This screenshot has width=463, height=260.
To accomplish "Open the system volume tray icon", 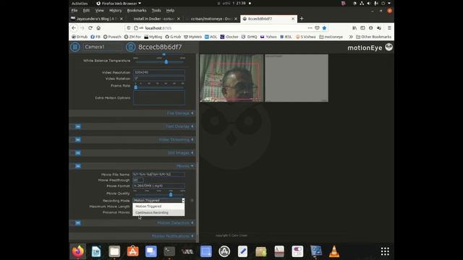I will 368,3.
